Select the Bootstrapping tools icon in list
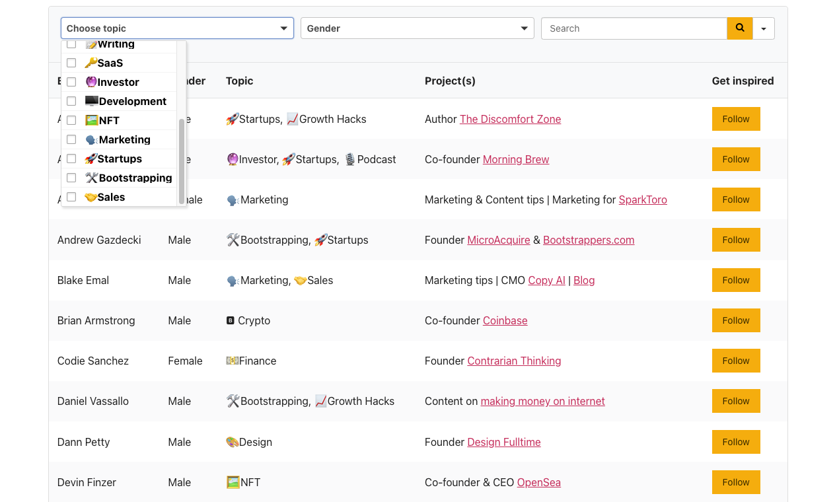The image size is (839, 502). click(92, 178)
